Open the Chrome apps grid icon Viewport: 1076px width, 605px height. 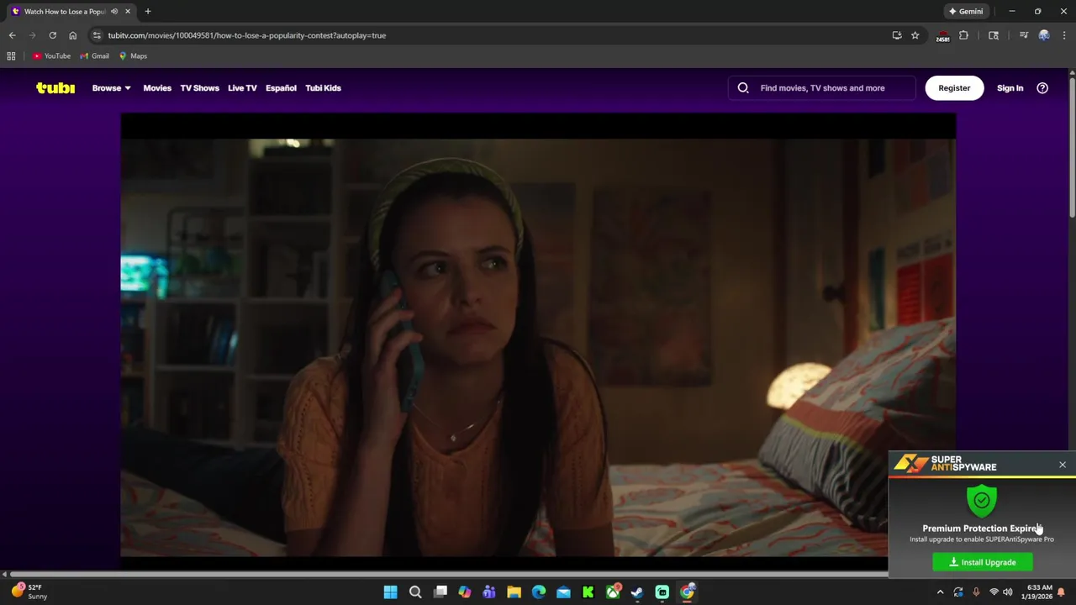pos(11,56)
